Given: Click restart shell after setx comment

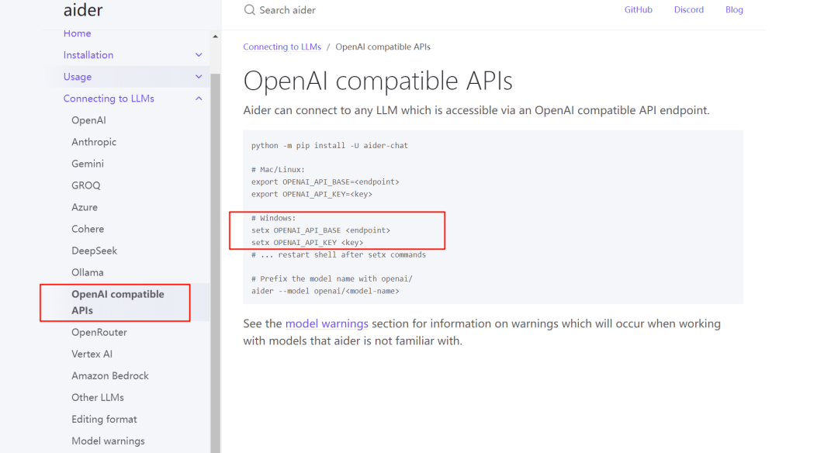Looking at the screenshot, I should point(338,254).
